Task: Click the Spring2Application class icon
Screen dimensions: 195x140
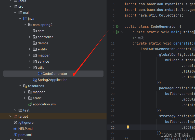Action: tap(35, 80)
